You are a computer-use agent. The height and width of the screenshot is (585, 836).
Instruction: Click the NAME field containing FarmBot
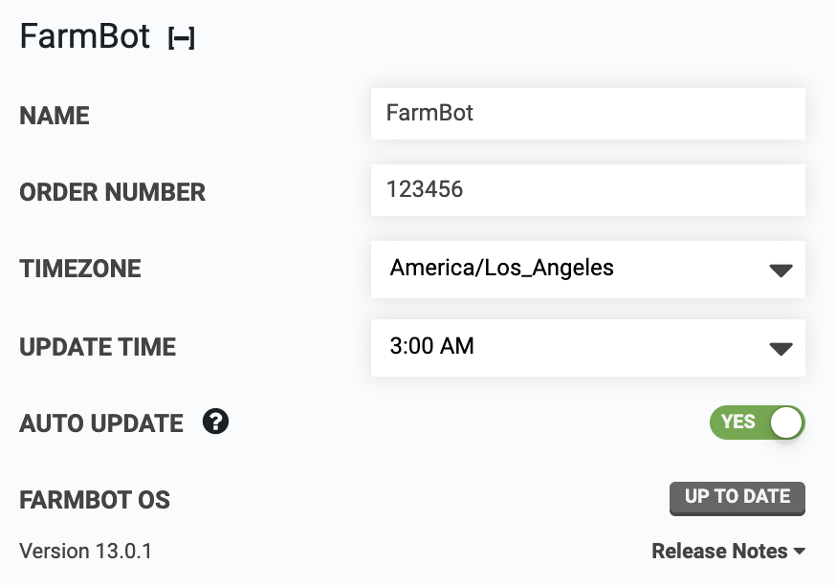point(587,113)
